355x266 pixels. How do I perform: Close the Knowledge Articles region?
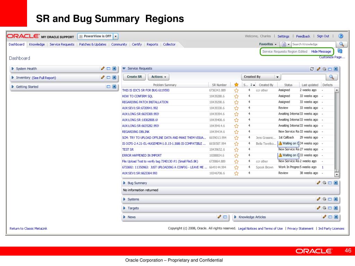(x=336, y=217)
